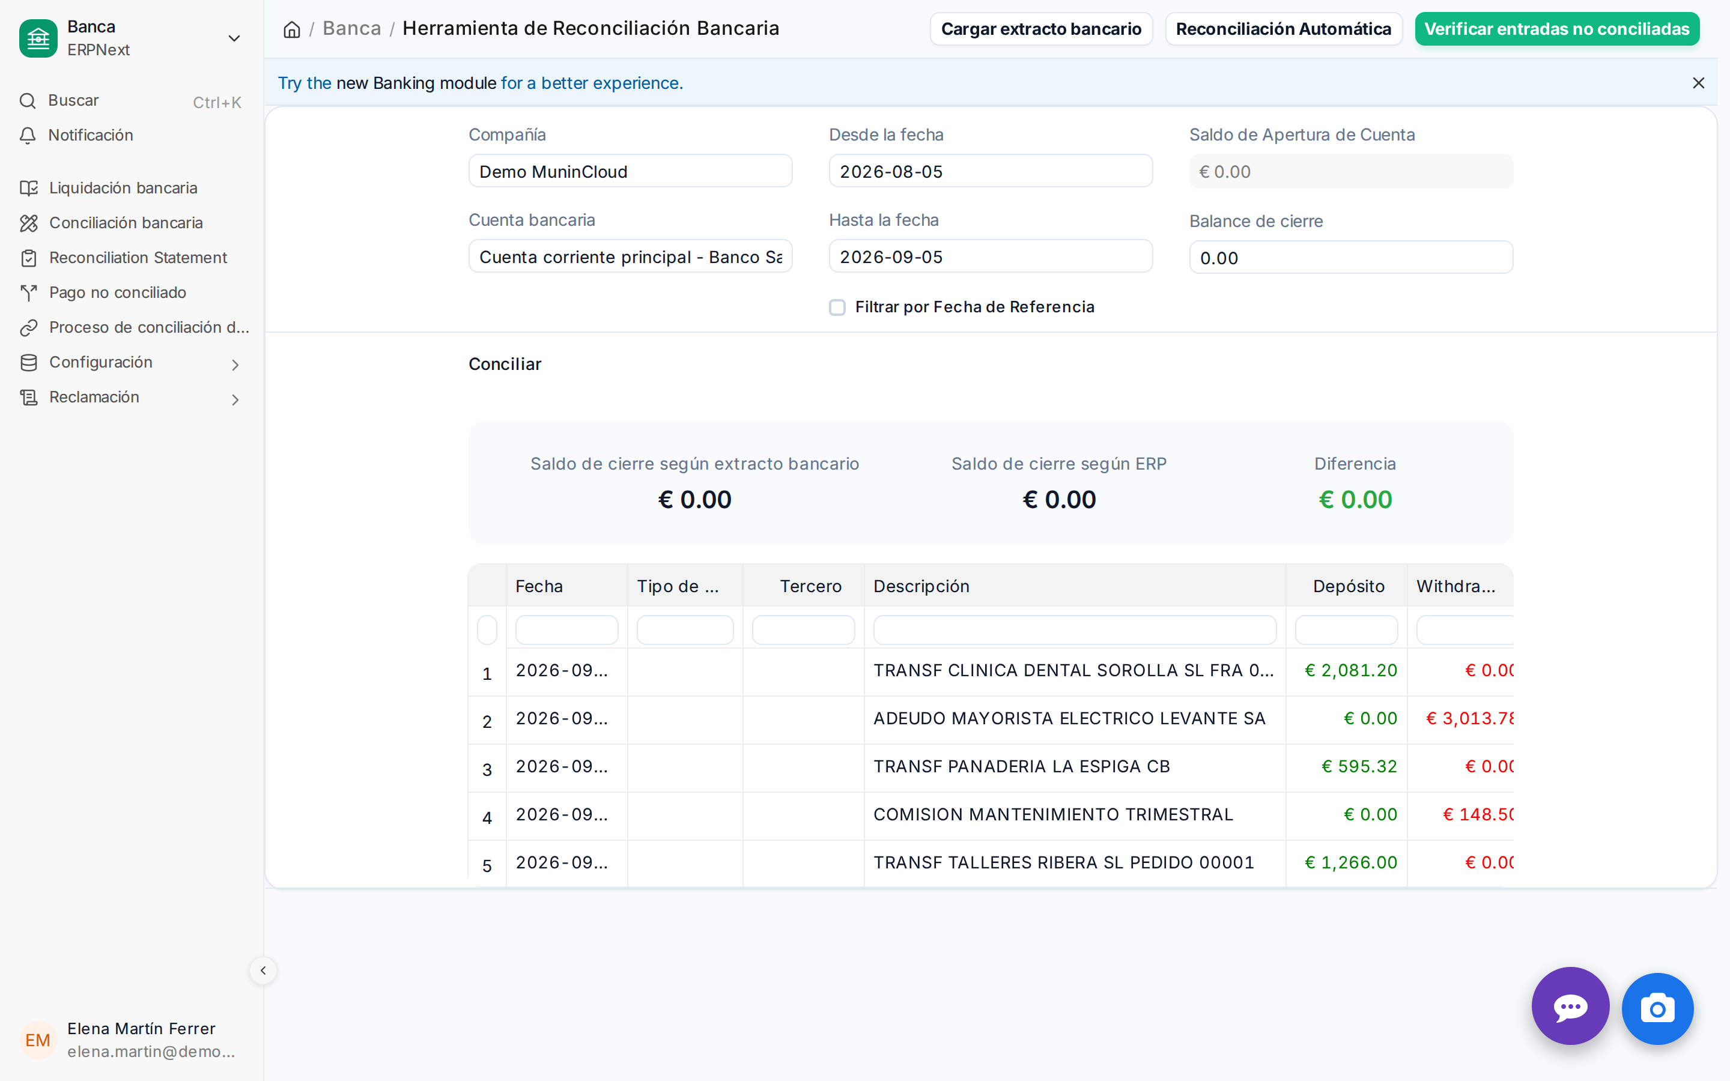The image size is (1730, 1081).
Task: Sort by Depósito column header
Action: (x=1346, y=586)
